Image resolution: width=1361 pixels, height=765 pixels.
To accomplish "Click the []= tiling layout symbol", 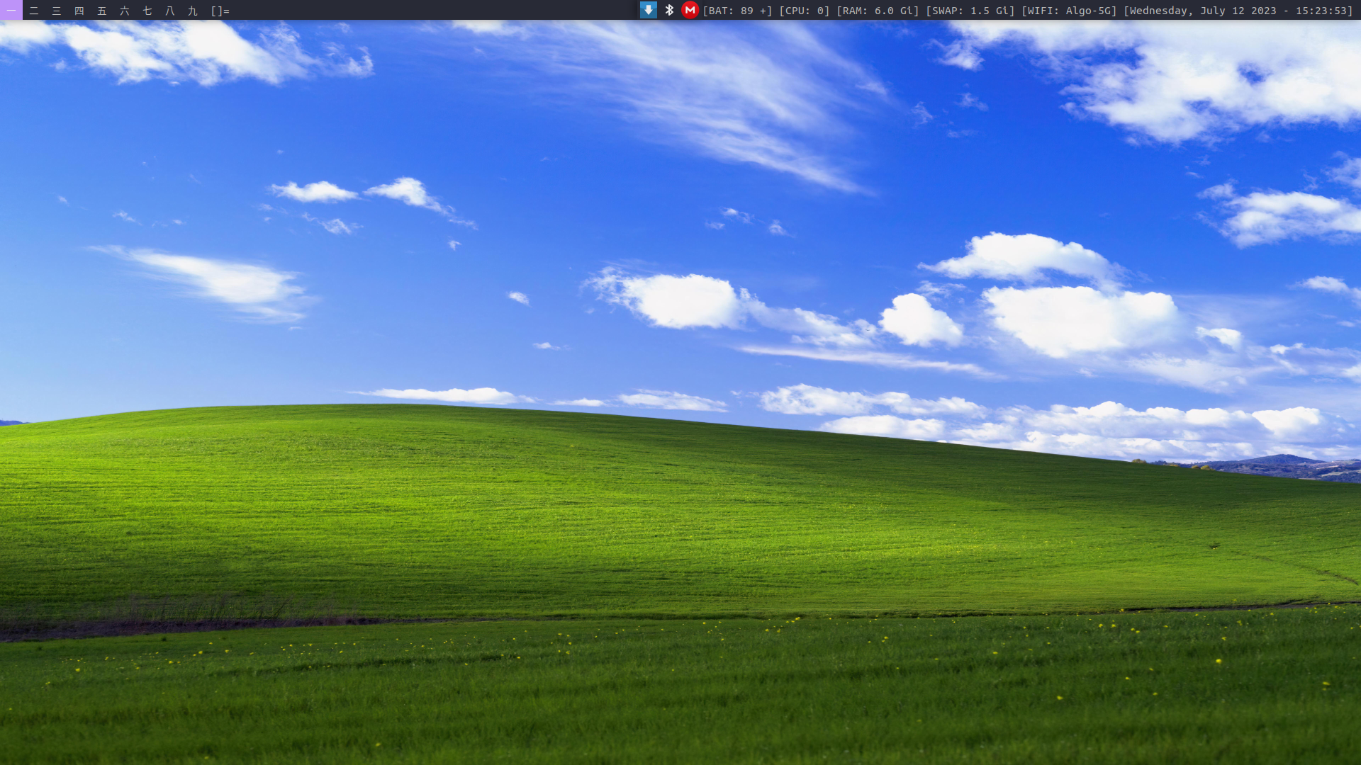I will (220, 10).
